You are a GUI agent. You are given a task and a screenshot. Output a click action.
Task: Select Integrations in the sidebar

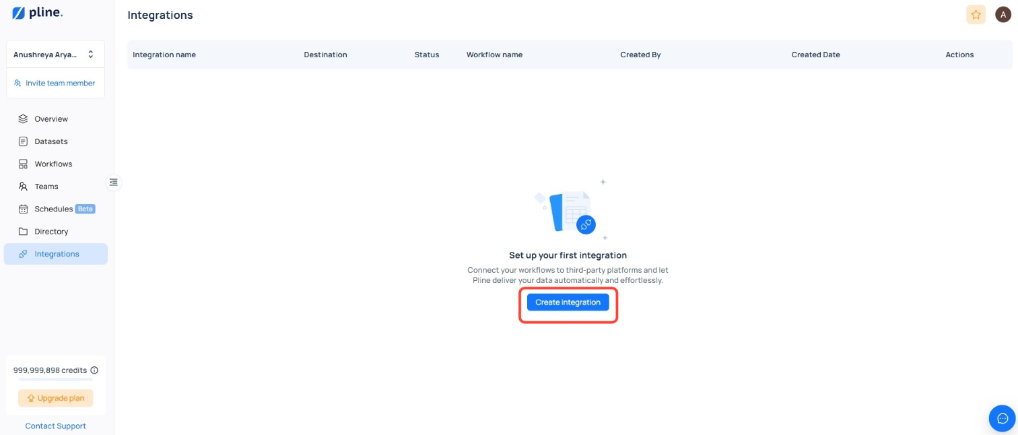[56, 254]
